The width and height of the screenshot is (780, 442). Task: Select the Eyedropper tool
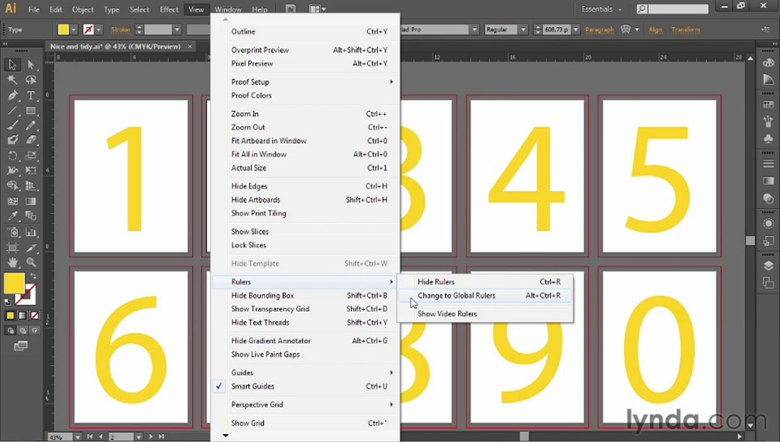(x=12, y=216)
